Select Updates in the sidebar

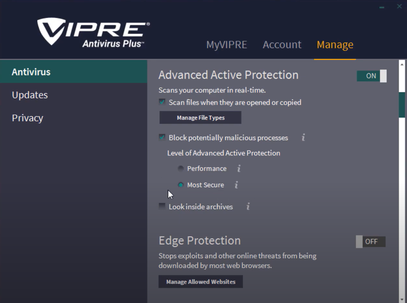coord(30,95)
